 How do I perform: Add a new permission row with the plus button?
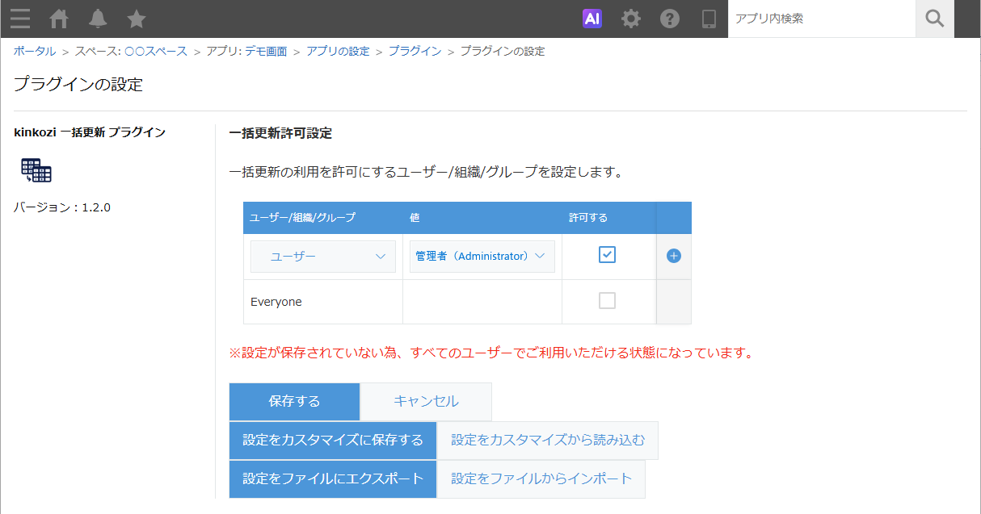point(672,254)
